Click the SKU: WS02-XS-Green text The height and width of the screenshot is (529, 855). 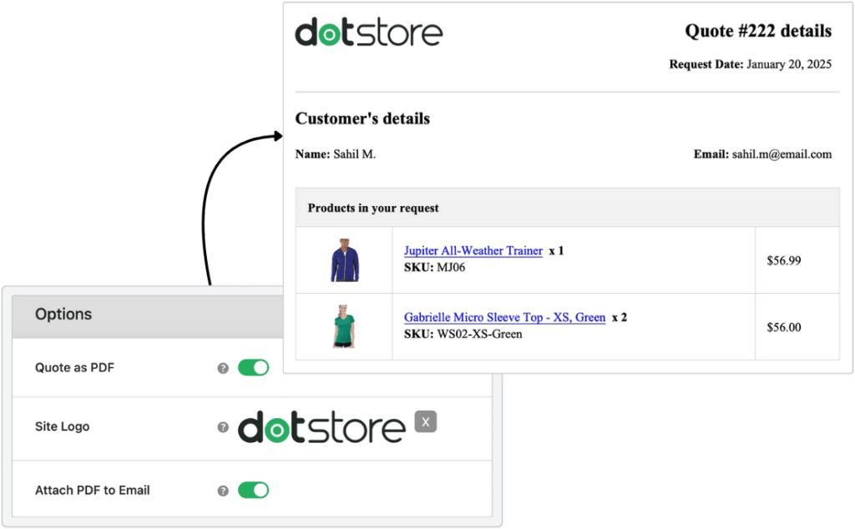coord(463,334)
